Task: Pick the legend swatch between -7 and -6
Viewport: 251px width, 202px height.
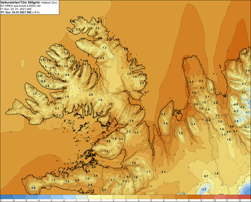Action: point(7,197)
